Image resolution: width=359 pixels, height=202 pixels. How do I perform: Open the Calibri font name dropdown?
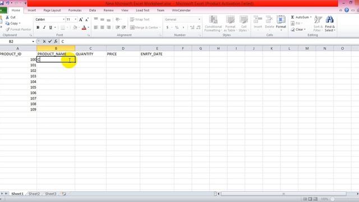(63, 20)
